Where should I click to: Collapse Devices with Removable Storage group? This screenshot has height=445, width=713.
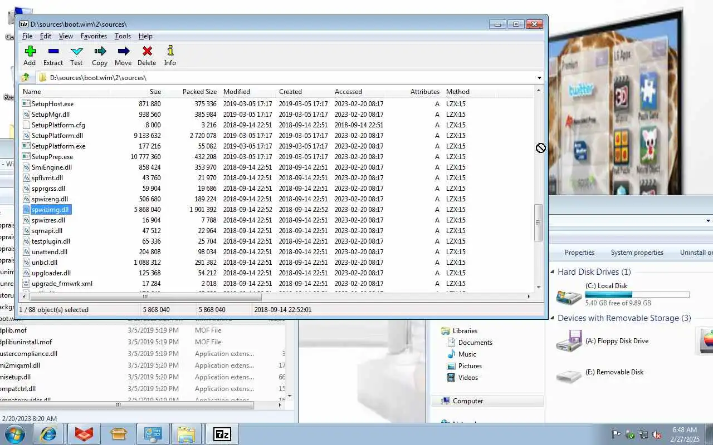(x=553, y=318)
